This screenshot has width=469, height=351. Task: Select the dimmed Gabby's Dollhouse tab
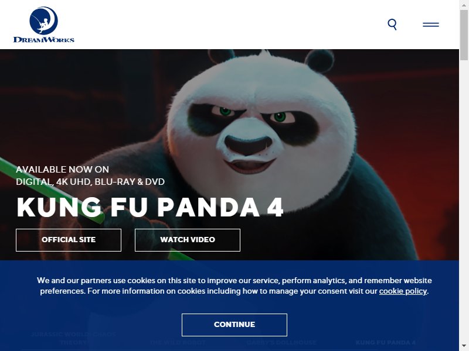coord(281,342)
